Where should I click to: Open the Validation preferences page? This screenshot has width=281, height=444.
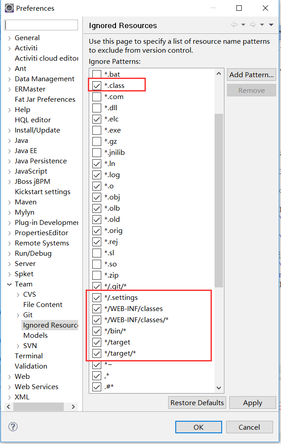[31, 366]
